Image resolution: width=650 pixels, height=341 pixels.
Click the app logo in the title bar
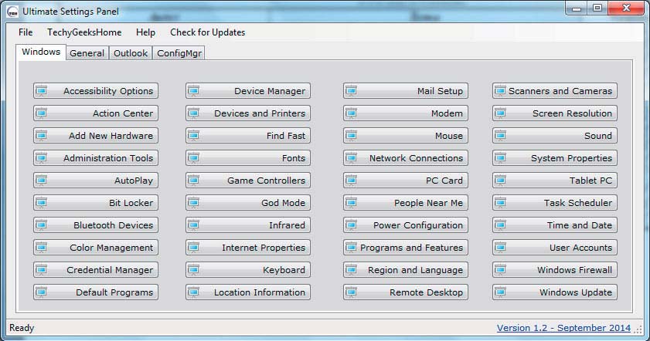coord(12,12)
